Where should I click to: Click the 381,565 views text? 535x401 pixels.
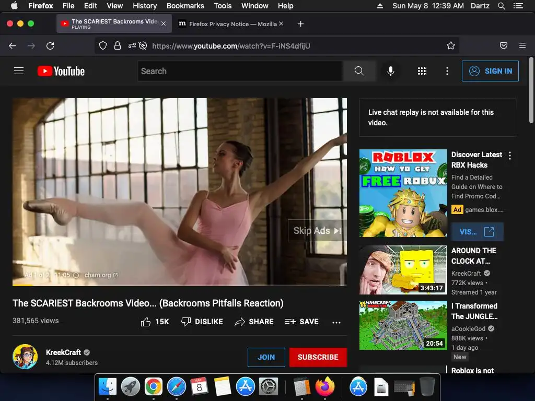(36, 321)
